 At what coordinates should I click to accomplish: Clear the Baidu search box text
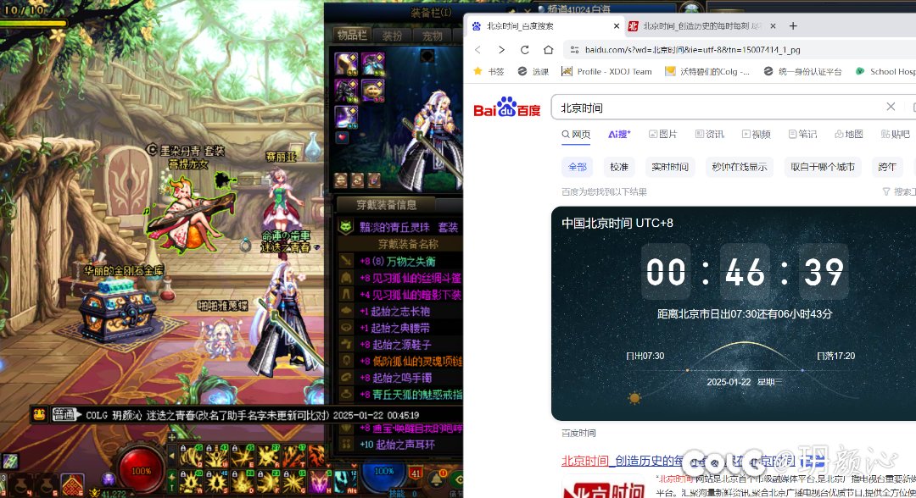pyautogui.click(x=891, y=106)
